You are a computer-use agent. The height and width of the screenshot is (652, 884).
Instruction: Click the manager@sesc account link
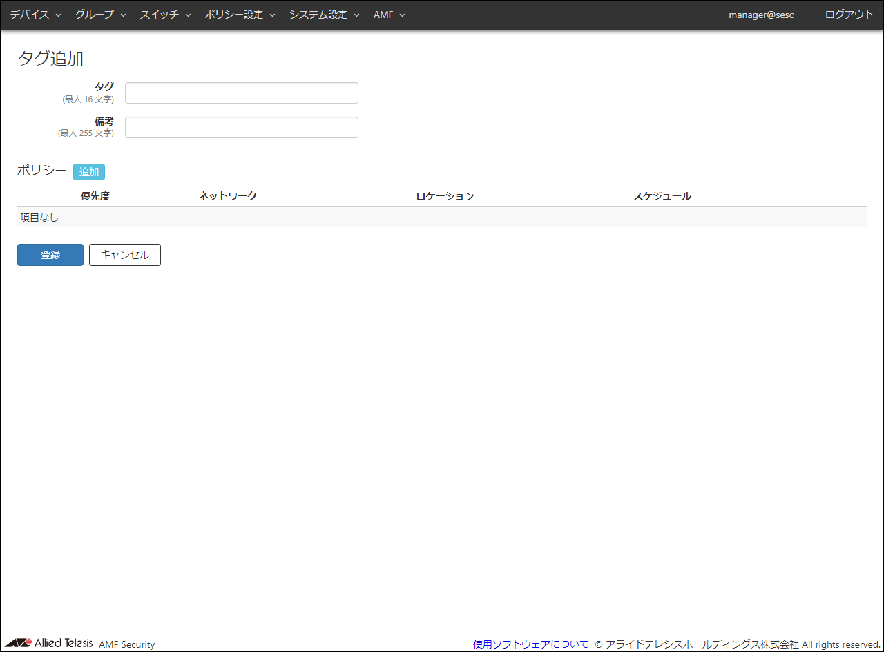[x=761, y=15]
